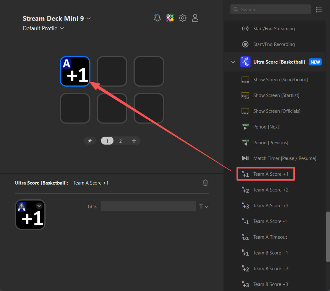Expand the Default Profile dropdown
This screenshot has height=291, width=330.
[x=62, y=28]
